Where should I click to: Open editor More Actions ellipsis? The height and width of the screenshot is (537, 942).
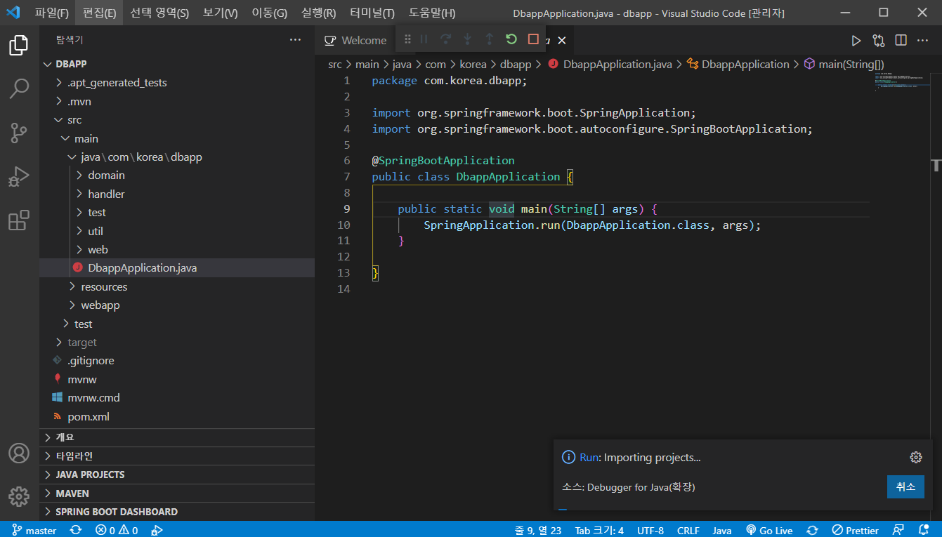922,41
